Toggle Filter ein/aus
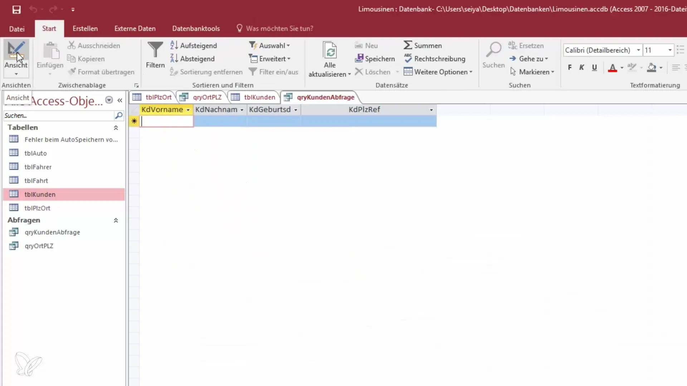The height and width of the screenshot is (386, 687). [x=273, y=72]
